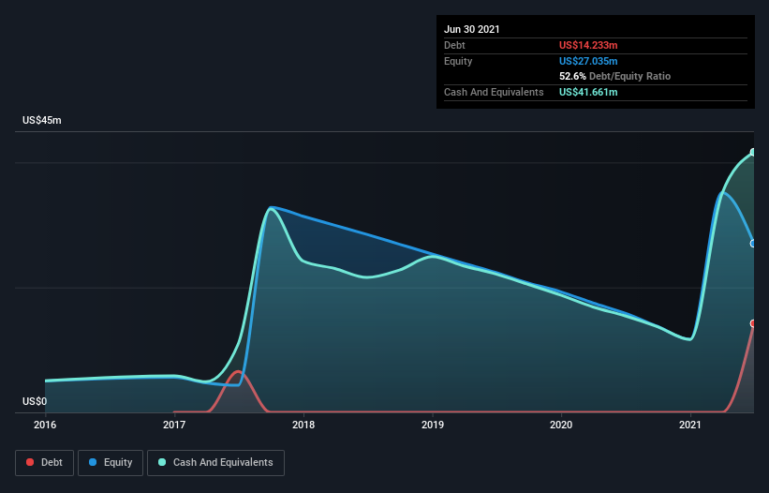Viewport: 769px width, 493px height.
Task: Click the 2018 x-axis label
Action: (x=303, y=425)
